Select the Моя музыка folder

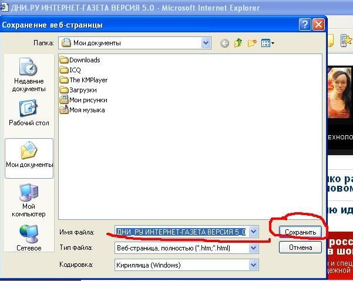pos(82,110)
